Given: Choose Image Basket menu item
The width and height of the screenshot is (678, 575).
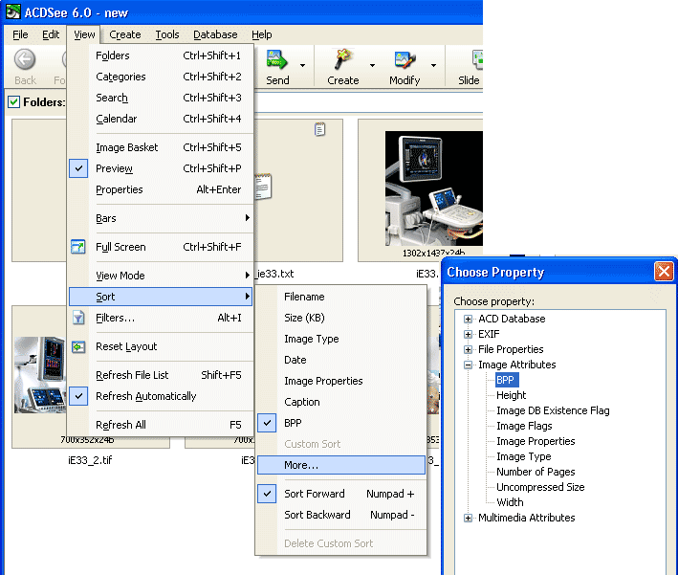Looking at the screenshot, I should pyautogui.click(x=161, y=147).
